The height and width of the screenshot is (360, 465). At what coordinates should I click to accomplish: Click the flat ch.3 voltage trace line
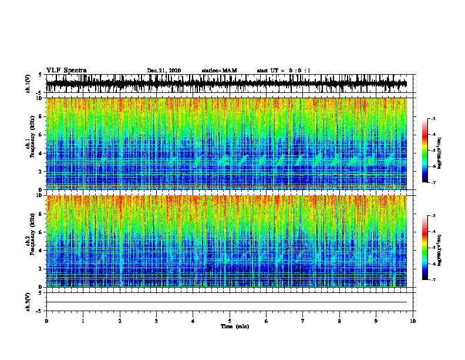pos(227,302)
